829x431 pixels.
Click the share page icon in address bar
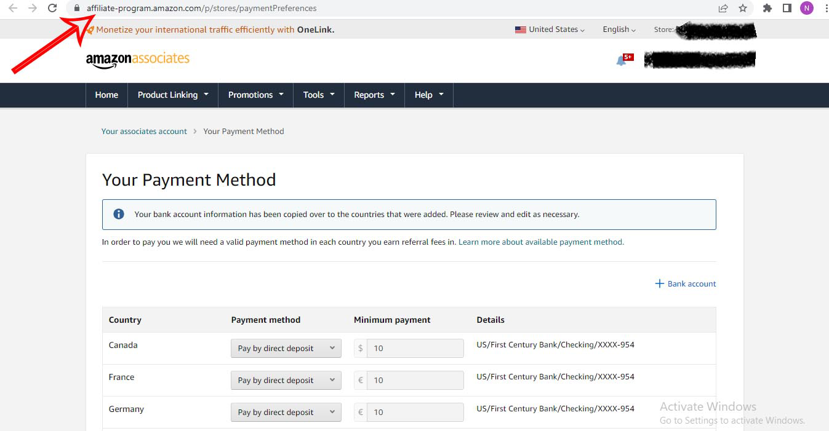tap(723, 9)
